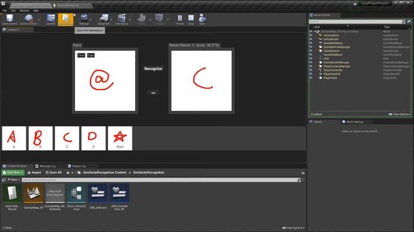Click the Copy button in Paint canvas
Screen dimensions: 414x232
point(91,55)
